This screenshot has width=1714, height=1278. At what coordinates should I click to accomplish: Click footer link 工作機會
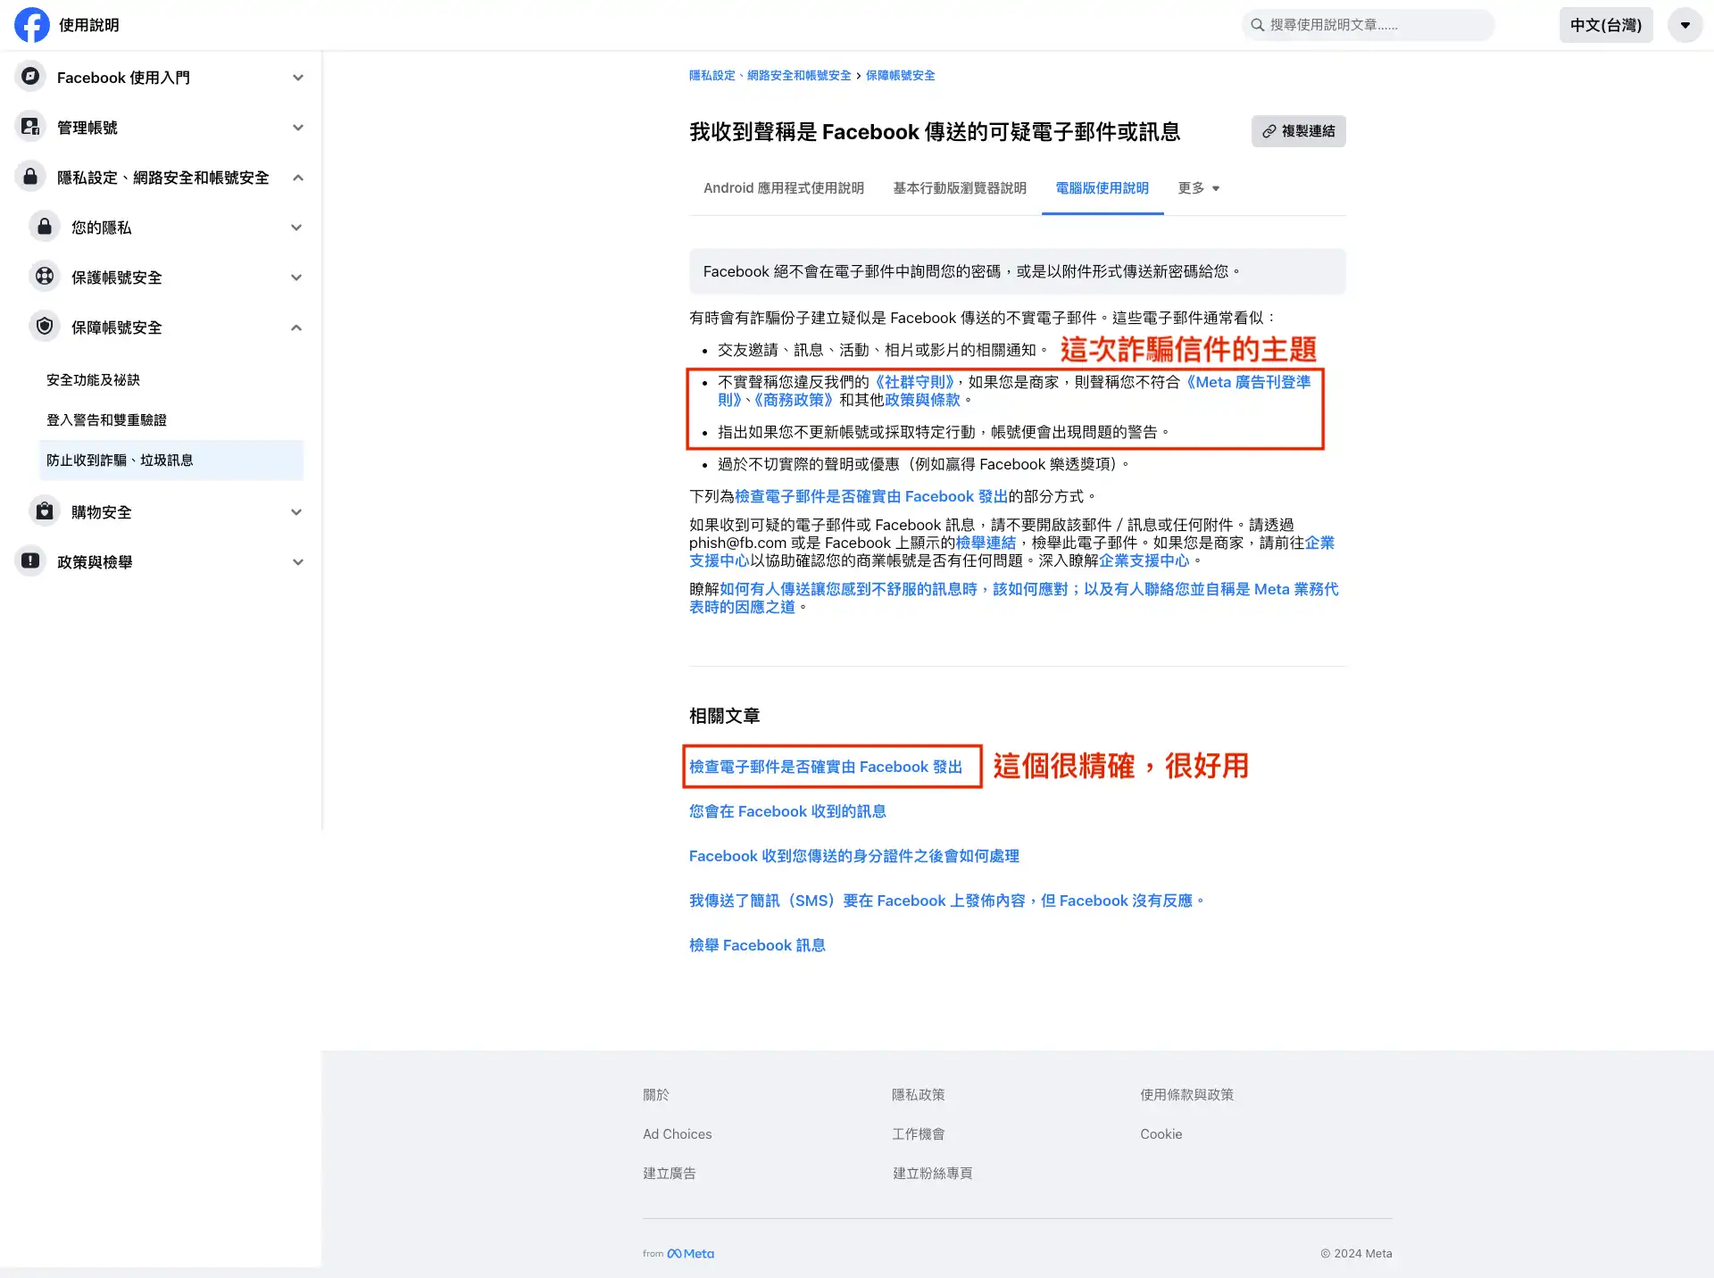coord(918,1134)
